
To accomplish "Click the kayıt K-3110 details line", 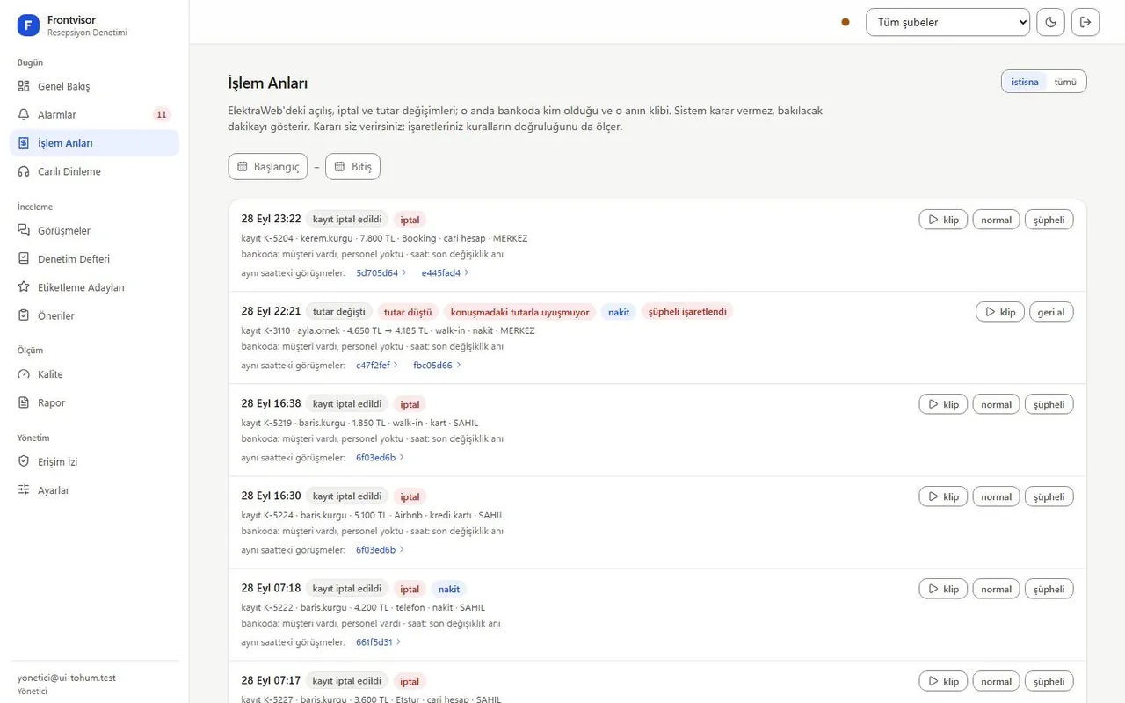I will pyautogui.click(x=388, y=330).
